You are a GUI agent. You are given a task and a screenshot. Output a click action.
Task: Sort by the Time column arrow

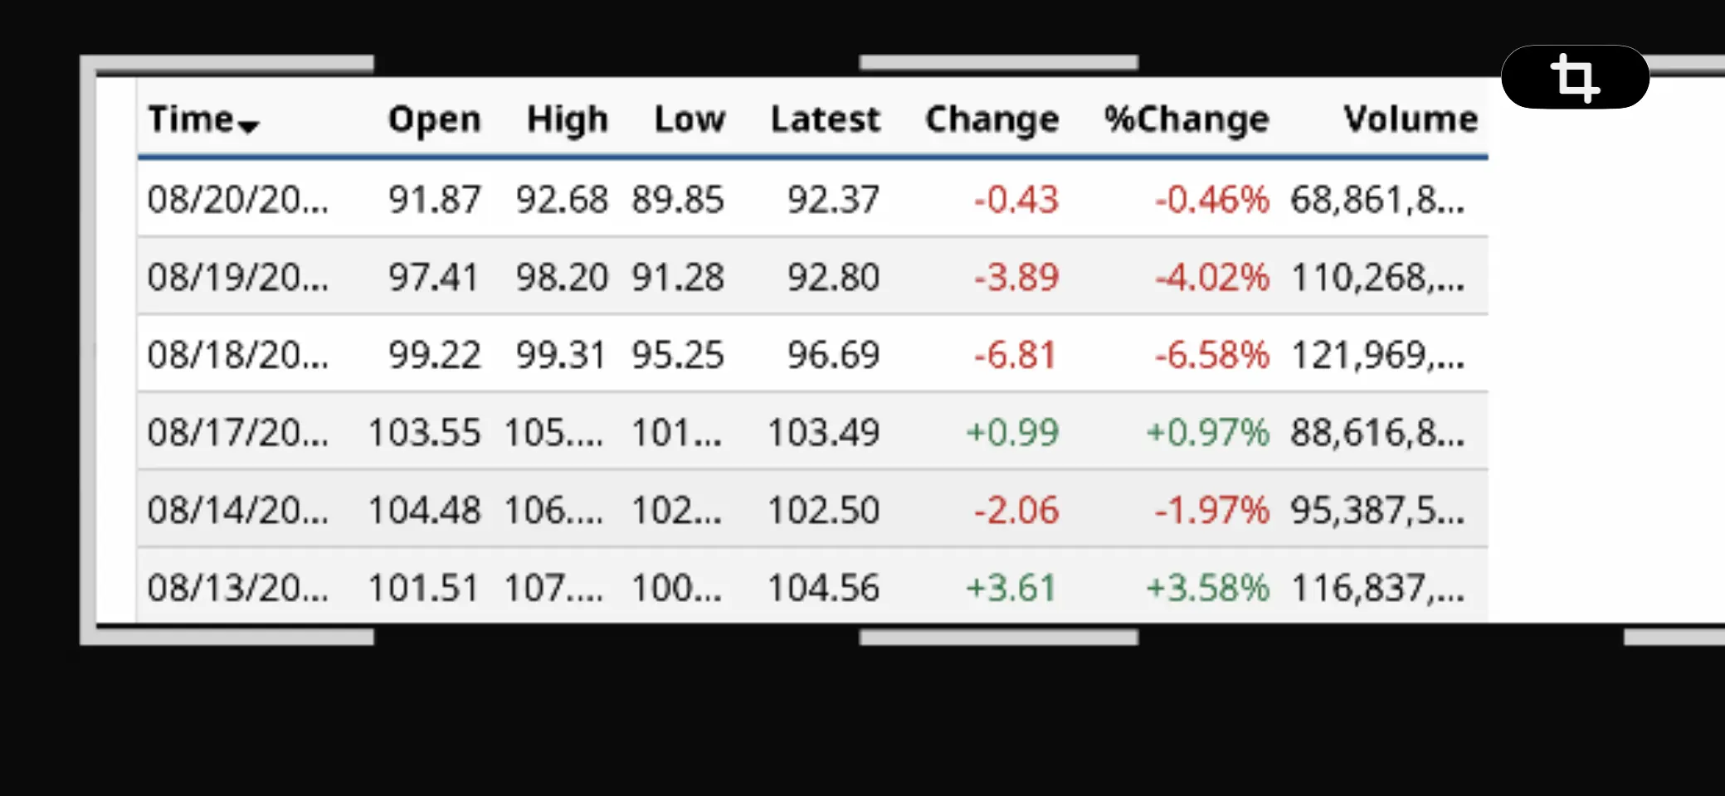pyautogui.click(x=248, y=126)
